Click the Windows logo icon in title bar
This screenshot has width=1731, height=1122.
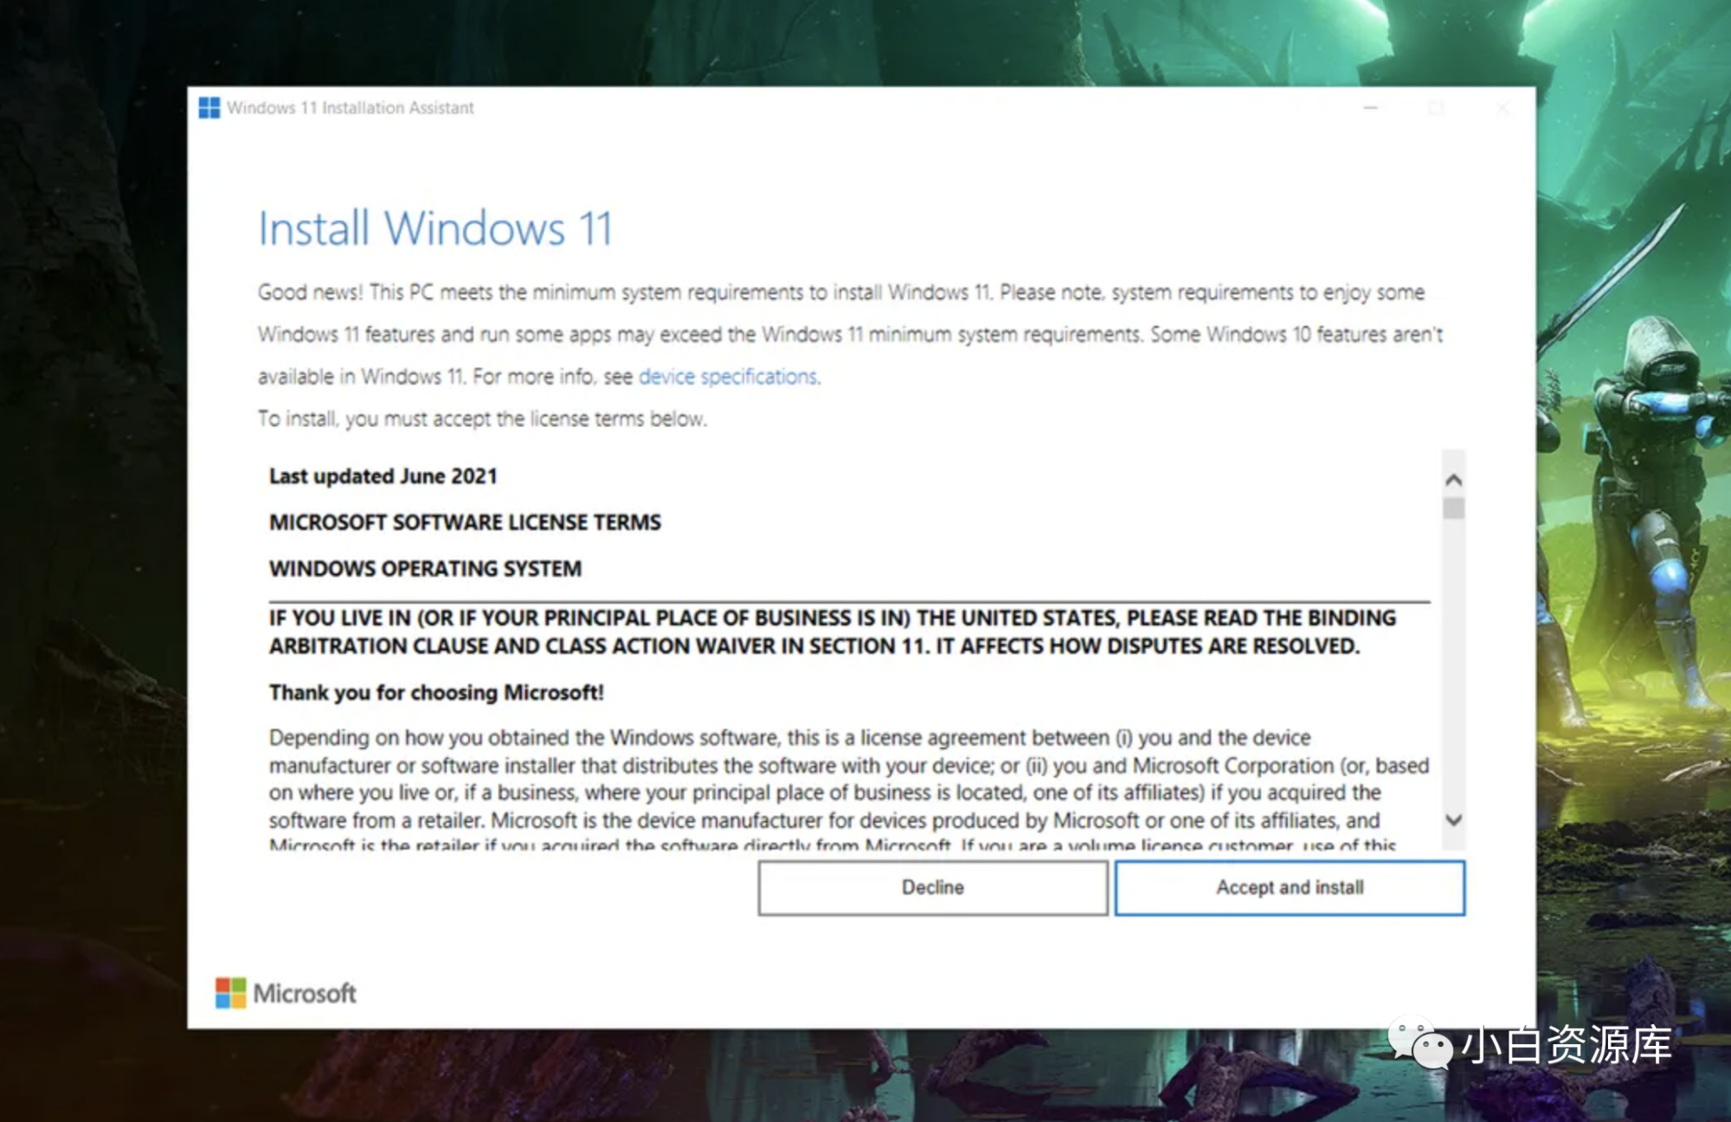[x=209, y=108]
